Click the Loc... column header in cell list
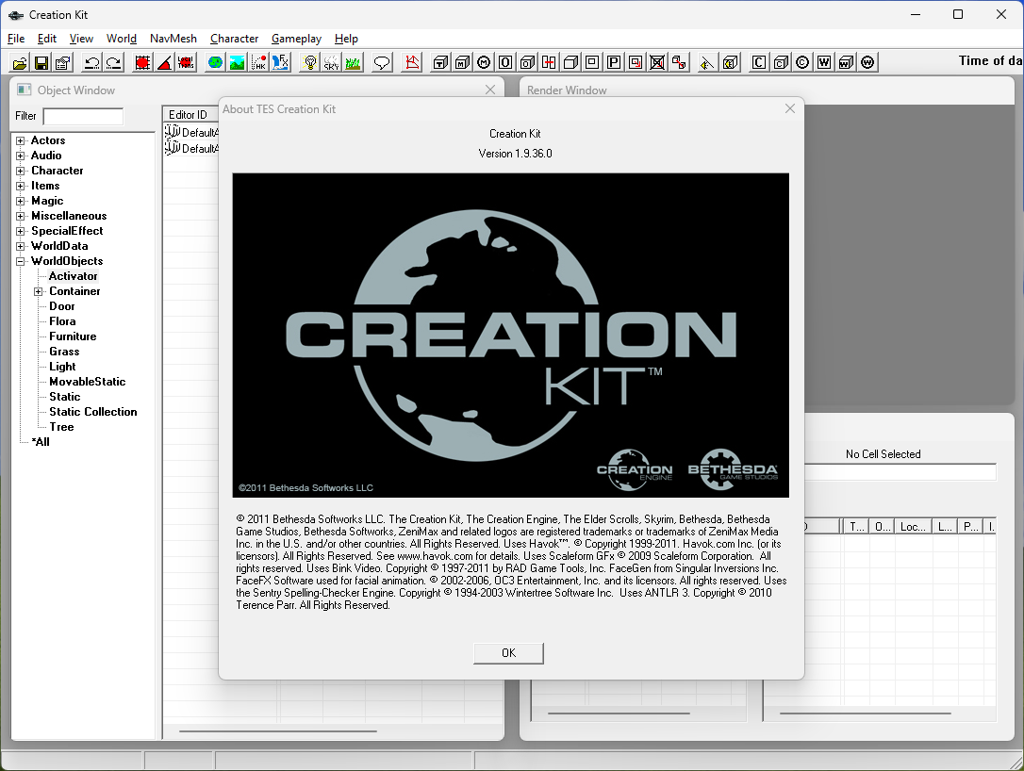Screen dimensions: 1024x771 913,526
